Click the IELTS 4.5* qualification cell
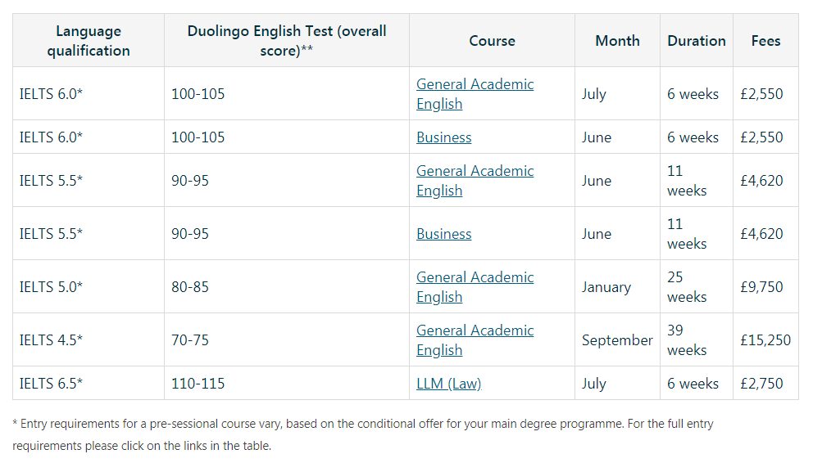Viewport: 813px width, 463px height. [x=51, y=340]
